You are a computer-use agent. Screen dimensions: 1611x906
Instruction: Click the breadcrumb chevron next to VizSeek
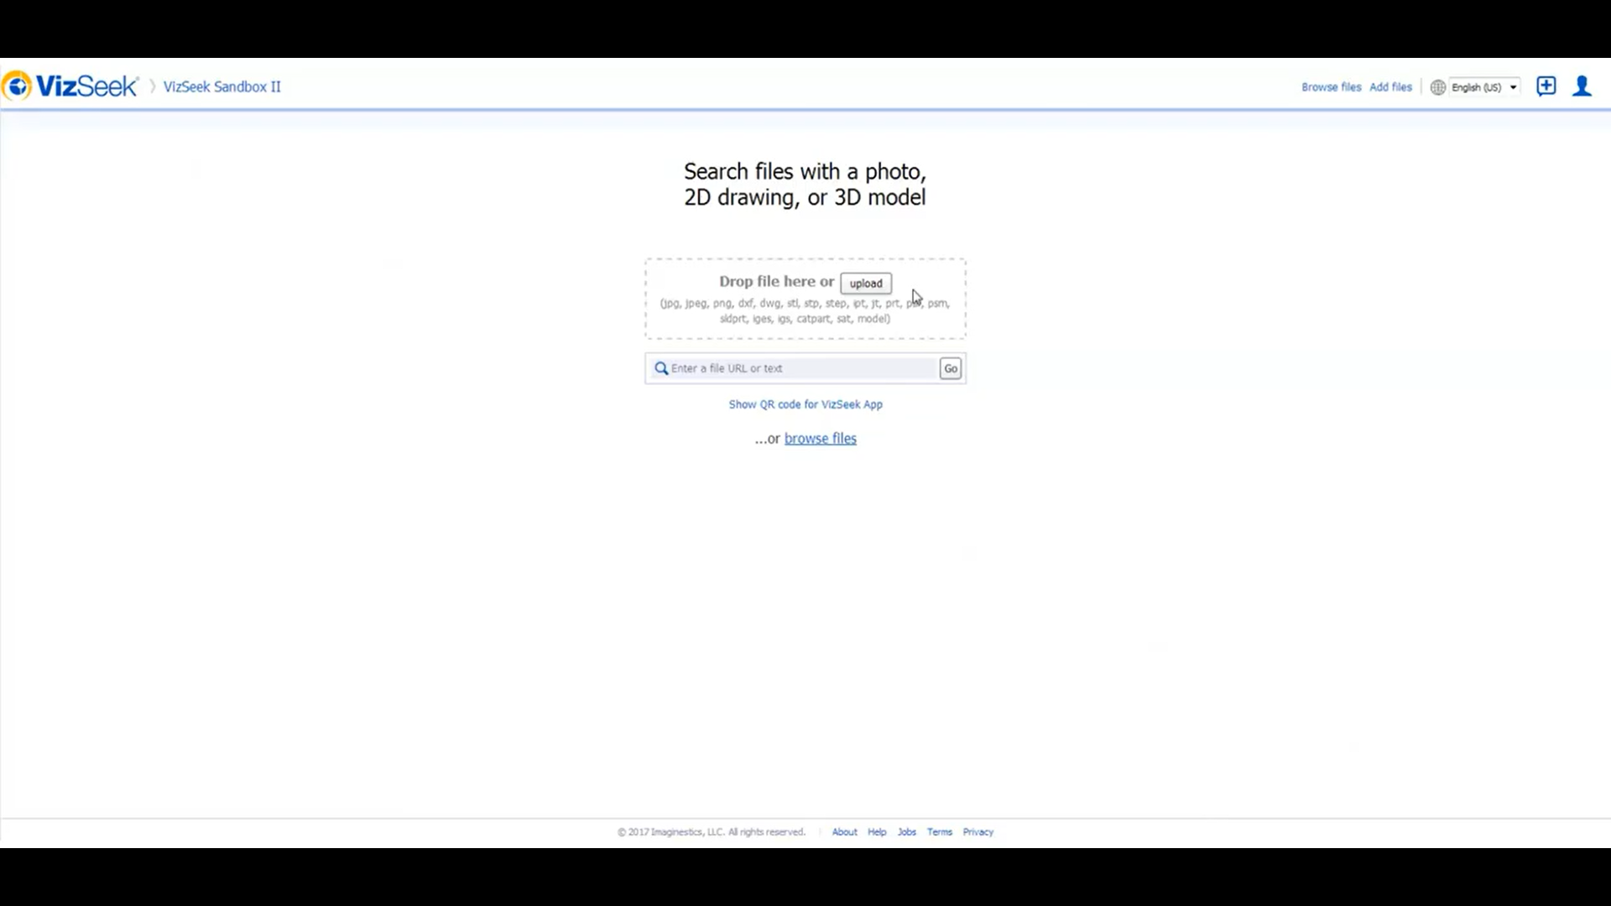click(151, 86)
